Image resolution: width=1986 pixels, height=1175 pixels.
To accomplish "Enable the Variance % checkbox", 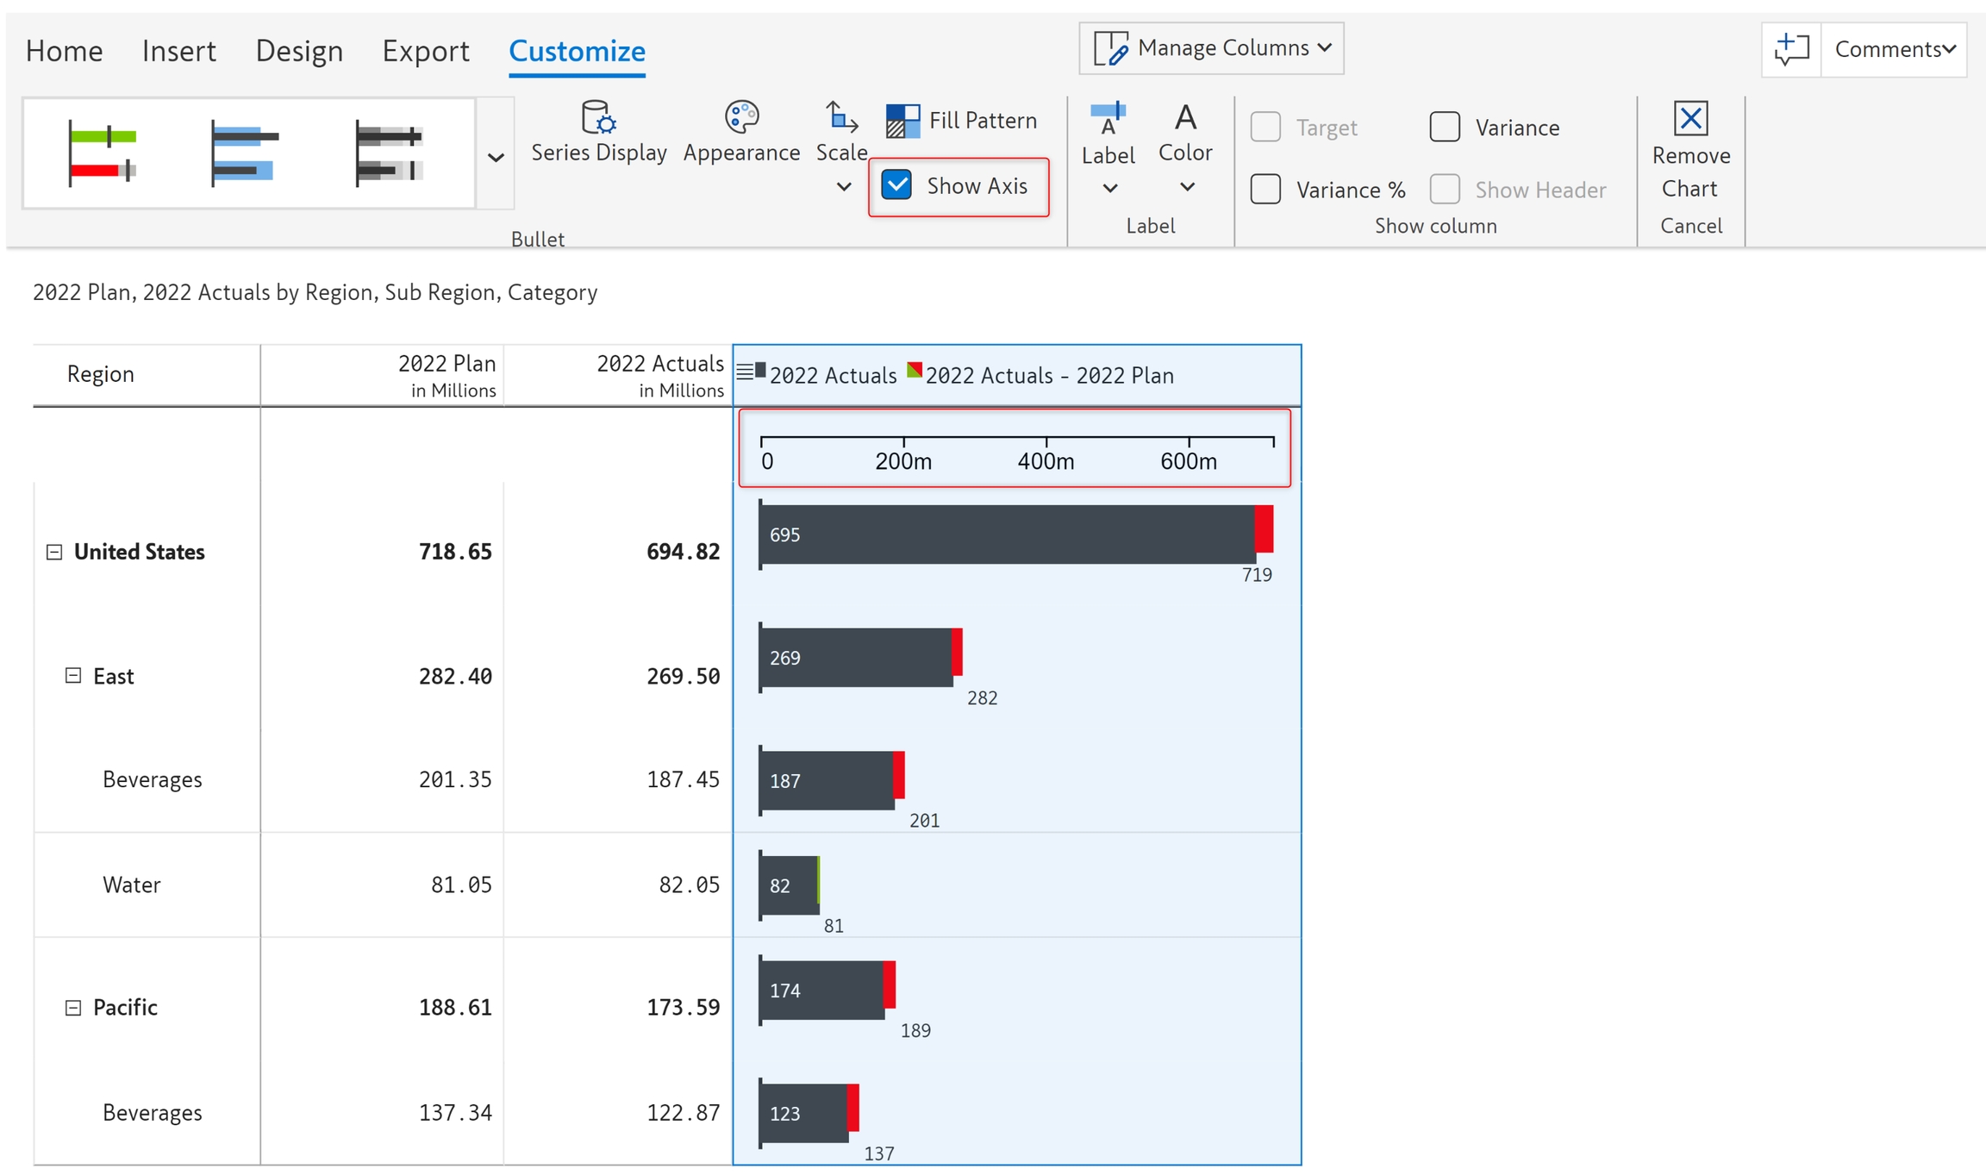I will (1265, 190).
